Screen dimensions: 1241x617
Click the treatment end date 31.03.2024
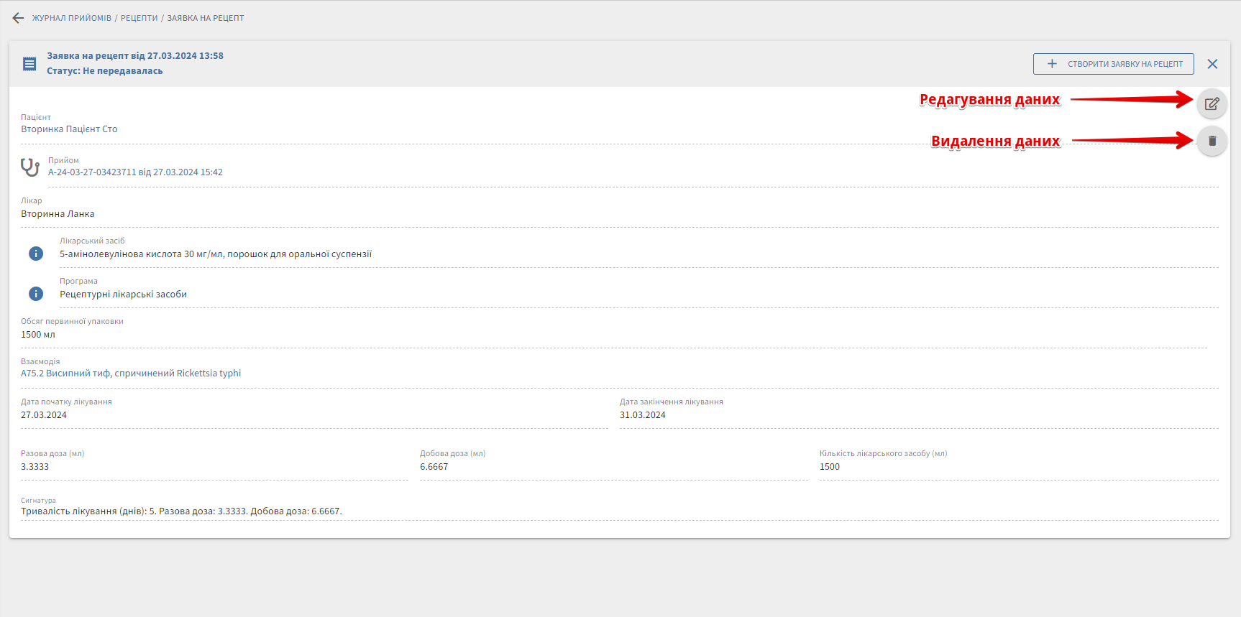(643, 415)
